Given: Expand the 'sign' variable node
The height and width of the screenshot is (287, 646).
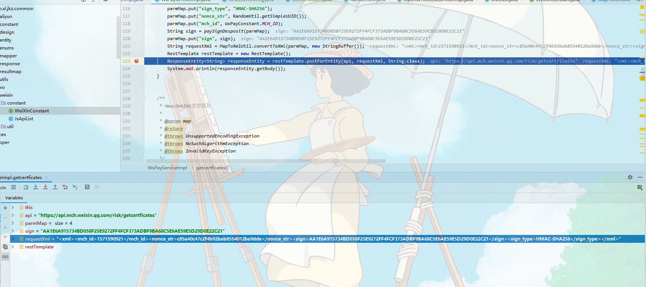Looking at the screenshot, I should pyautogui.click(x=12, y=231).
